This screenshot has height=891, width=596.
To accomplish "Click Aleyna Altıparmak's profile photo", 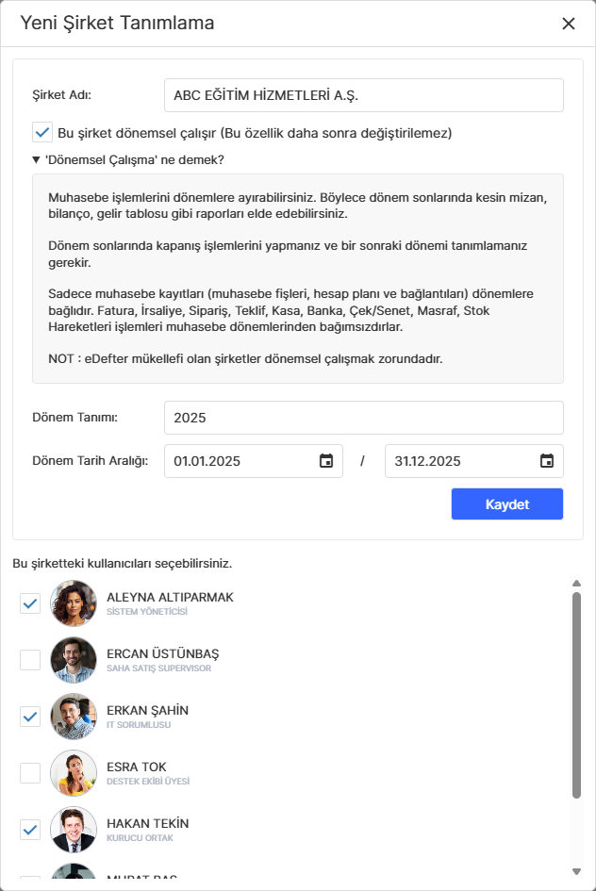I will point(74,603).
